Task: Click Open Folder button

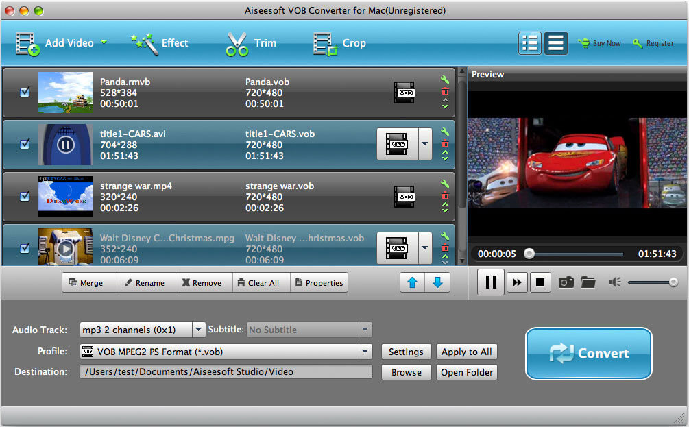Action: pyautogui.click(x=467, y=372)
